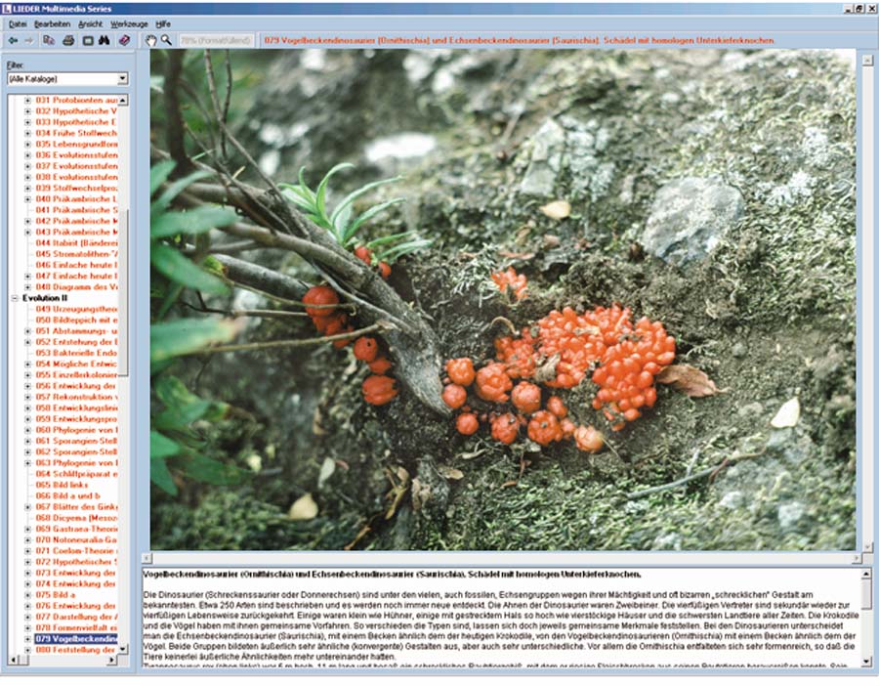Click the fullscreen view icon

click(87, 40)
